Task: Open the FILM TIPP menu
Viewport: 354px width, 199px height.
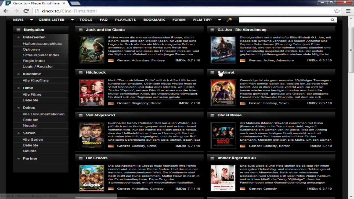Action: [x=202, y=20]
